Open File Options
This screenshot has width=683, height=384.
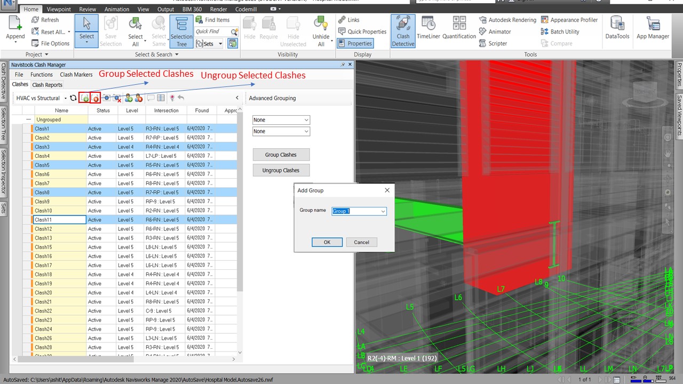pyautogui.click(x=51, y=44)
